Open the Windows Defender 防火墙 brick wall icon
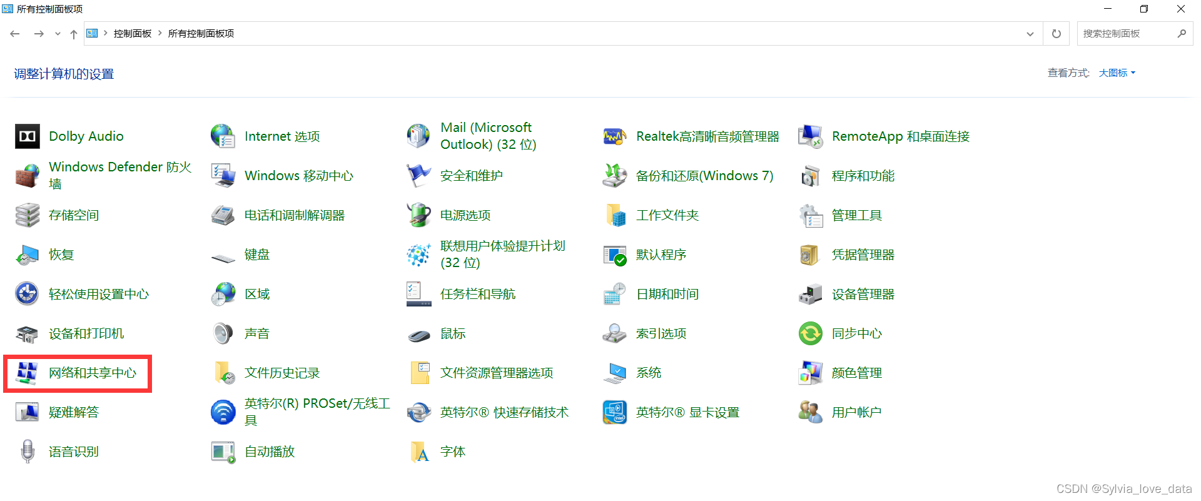 28,176
